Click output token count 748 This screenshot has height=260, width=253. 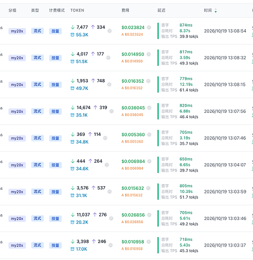[x=101, y=81]
